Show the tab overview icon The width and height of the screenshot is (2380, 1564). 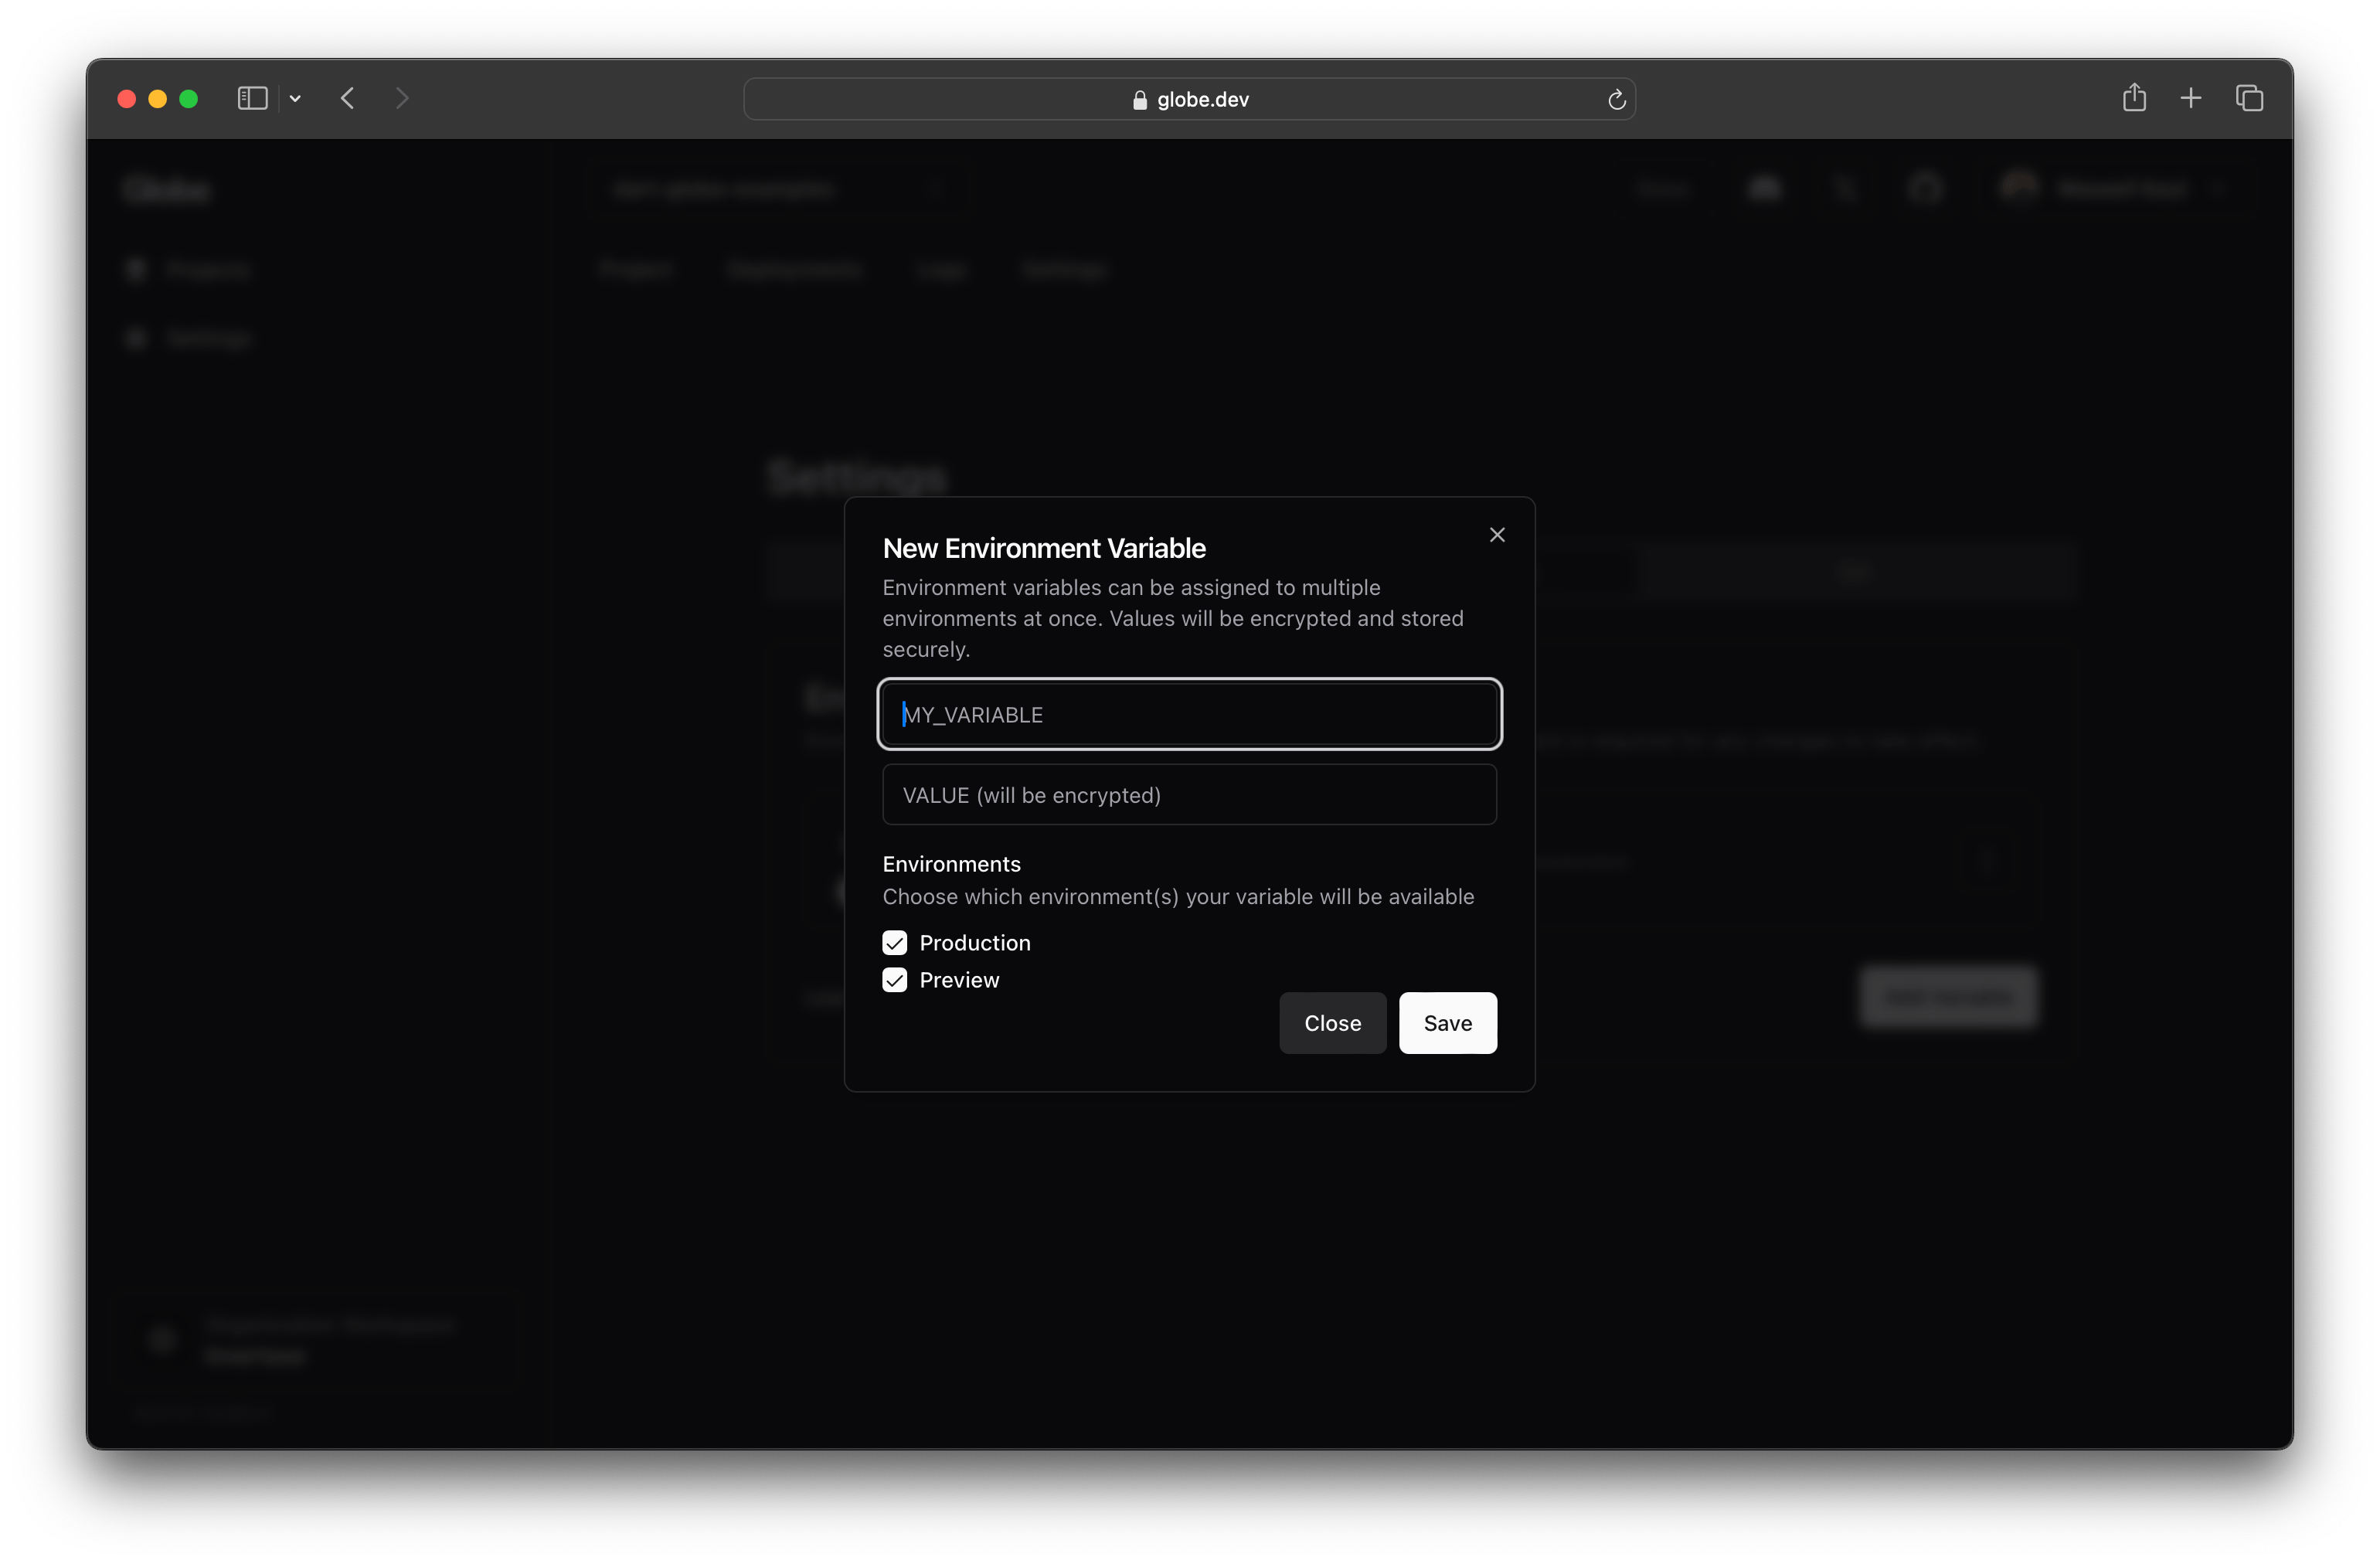(2249, 98)
